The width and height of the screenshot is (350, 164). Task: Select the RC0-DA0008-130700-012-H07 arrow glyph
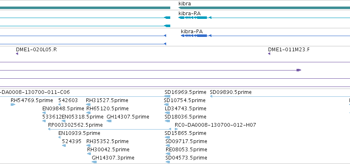tap(176, 129)
